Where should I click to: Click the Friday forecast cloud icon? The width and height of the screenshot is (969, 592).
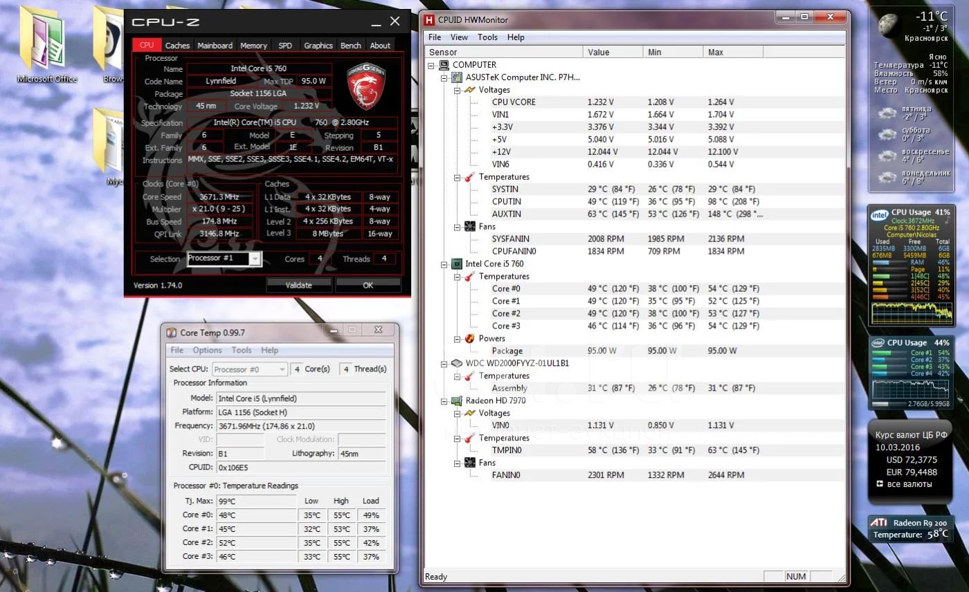coord(887,113)
